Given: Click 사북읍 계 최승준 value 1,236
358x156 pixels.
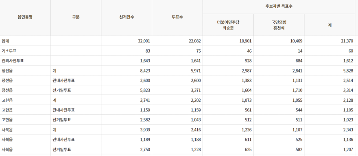Looking at the screenshot, I should click(247, 130).
